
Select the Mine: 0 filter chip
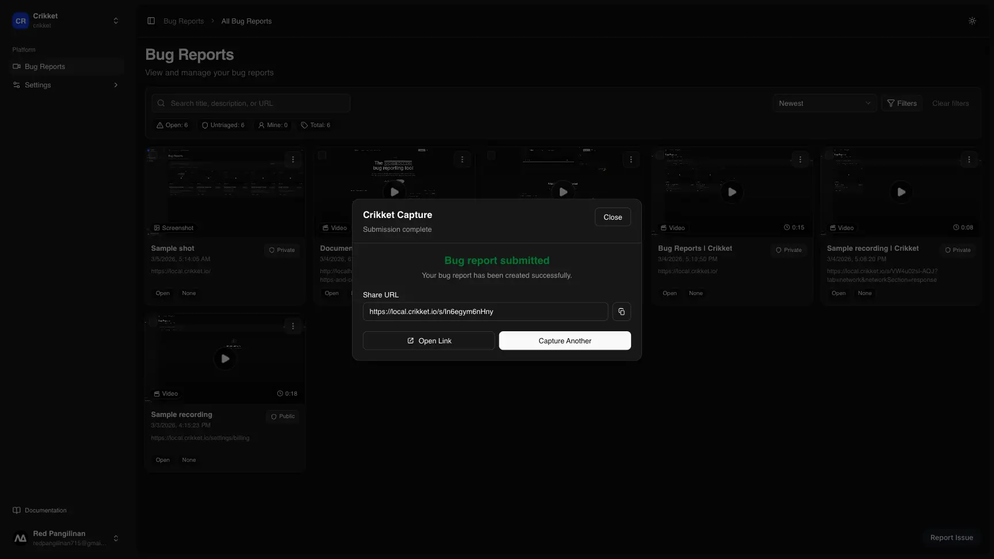[273, 125]
